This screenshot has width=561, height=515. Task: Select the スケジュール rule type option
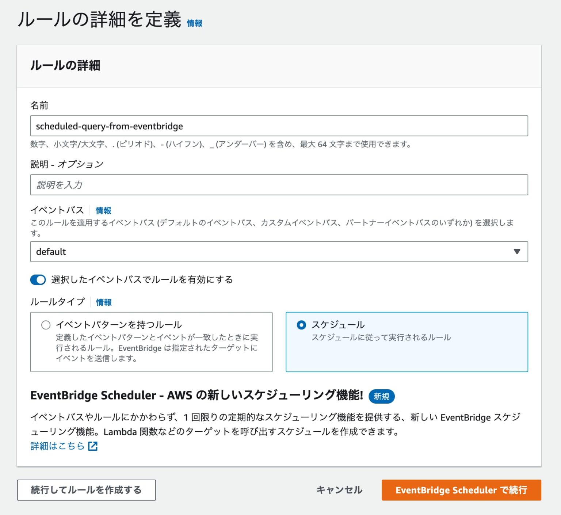coord(301,324)
